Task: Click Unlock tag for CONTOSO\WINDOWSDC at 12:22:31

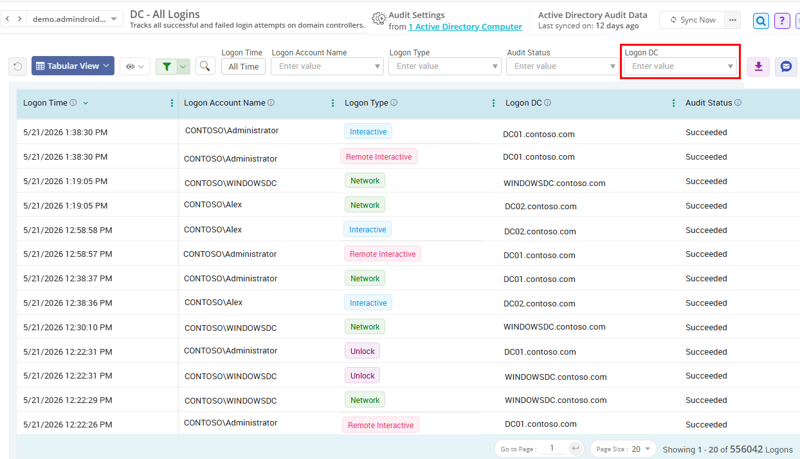Action: (x=362, y=375)
